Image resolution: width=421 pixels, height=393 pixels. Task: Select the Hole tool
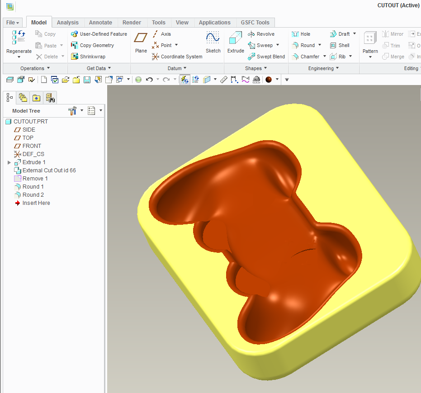[x=301, y=34]
